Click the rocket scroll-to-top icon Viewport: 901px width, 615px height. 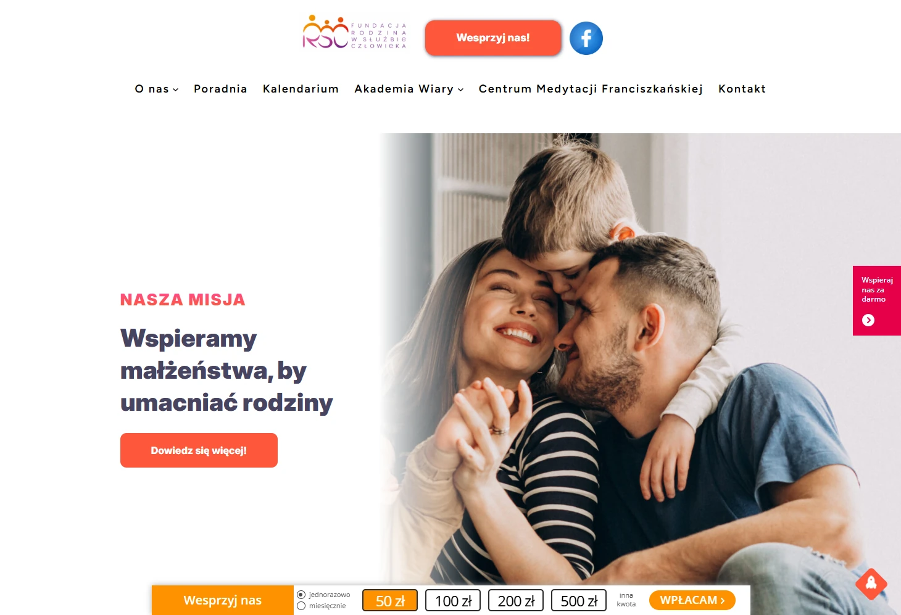(x=871, y=583)
